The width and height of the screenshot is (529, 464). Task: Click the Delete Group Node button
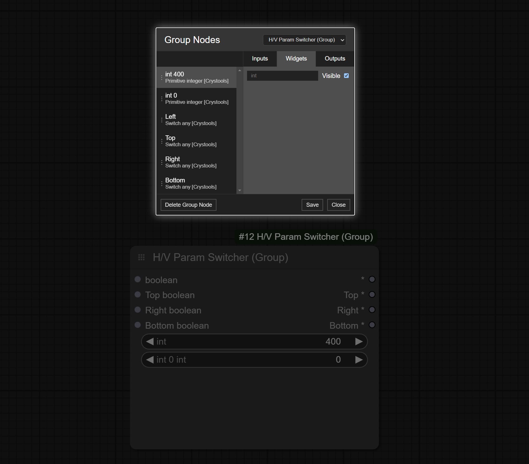(188, 205)
